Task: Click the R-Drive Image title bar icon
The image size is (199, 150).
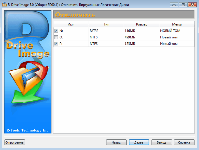Action: click(x=4, y=4)
